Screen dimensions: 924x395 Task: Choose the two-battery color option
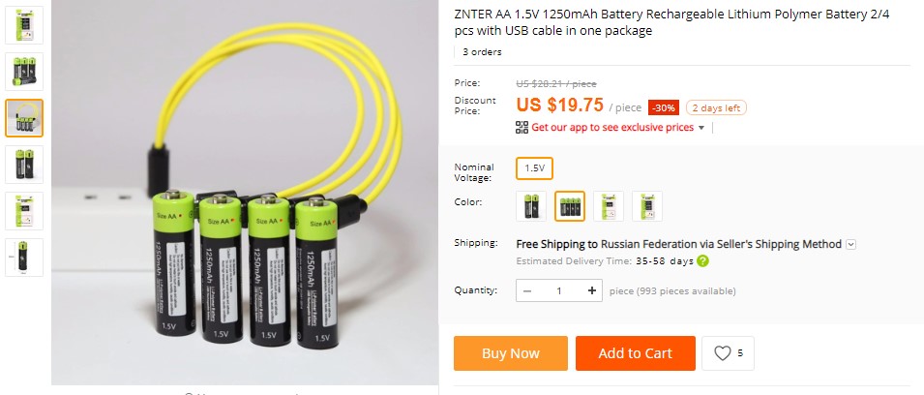(531, 206)
